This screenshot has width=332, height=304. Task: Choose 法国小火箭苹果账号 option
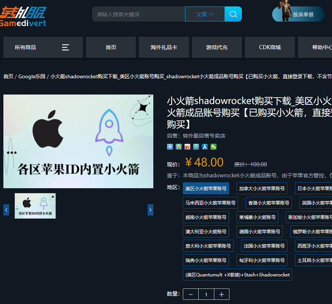[264, 246]
